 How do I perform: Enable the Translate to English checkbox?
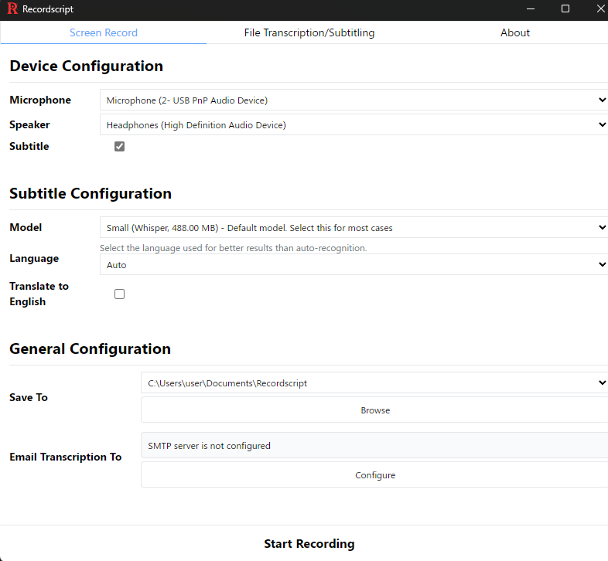click(119, 294)
